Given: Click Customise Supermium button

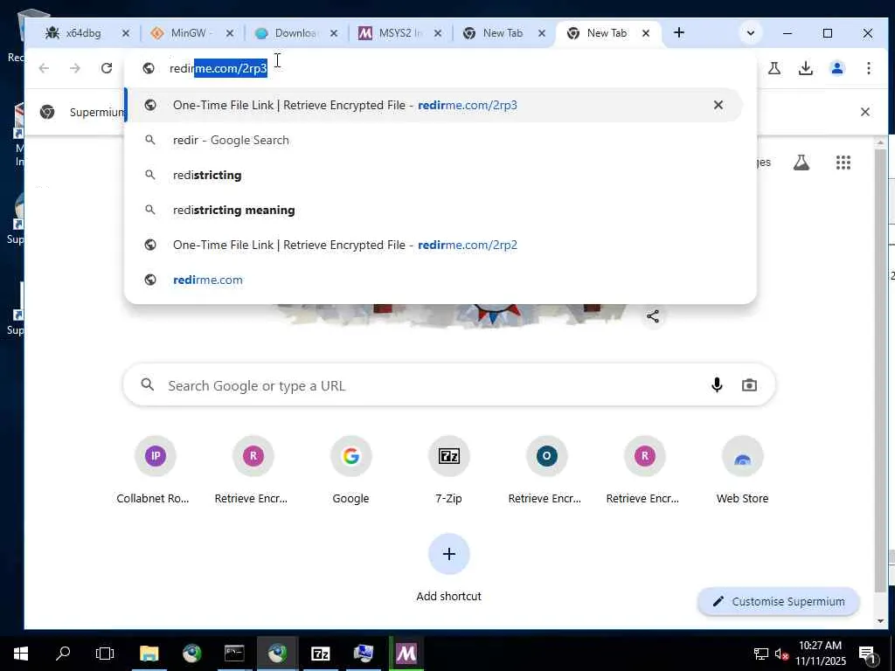Looking at the screenshot, I should tap(778, 601).
